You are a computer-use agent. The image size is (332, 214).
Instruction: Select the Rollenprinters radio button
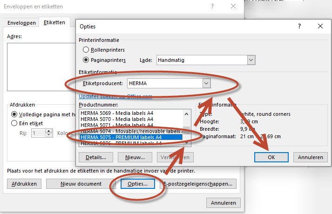tap(86, 49)
